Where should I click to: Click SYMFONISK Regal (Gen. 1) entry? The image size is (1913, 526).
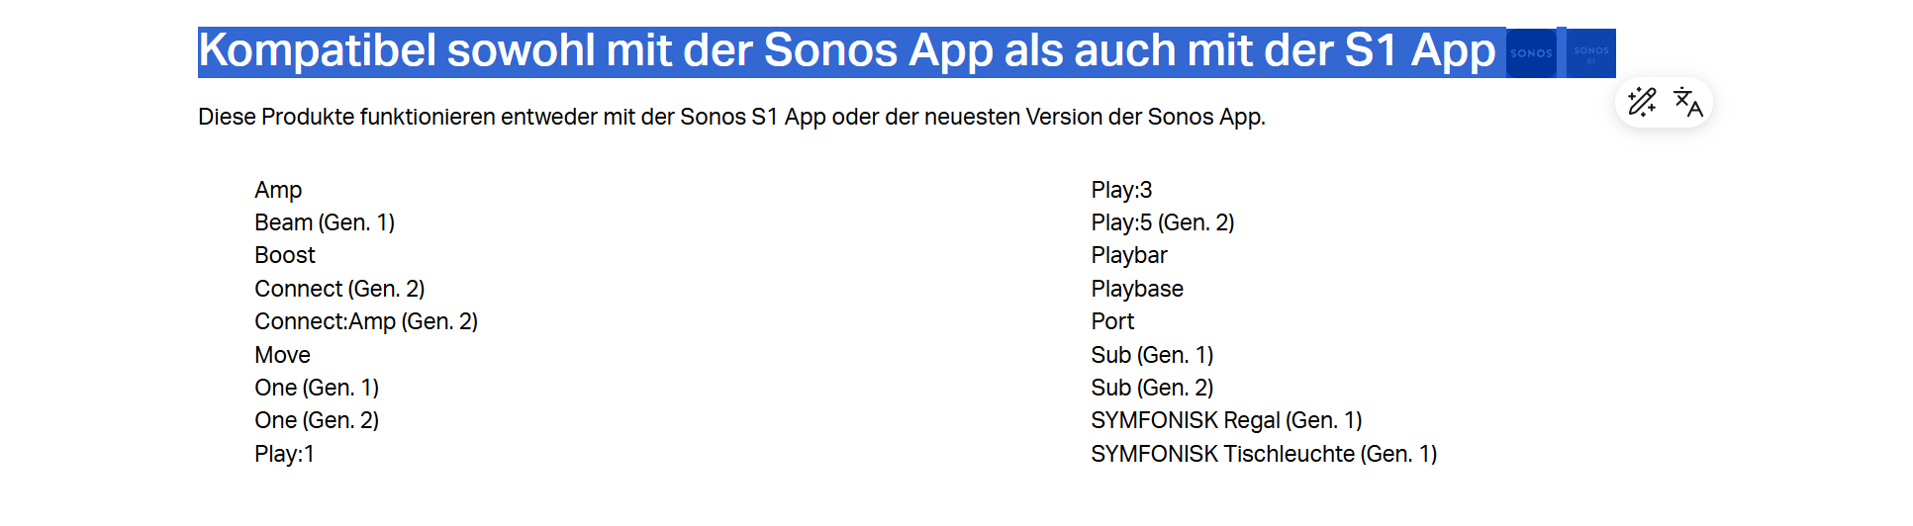(1226, 420)
